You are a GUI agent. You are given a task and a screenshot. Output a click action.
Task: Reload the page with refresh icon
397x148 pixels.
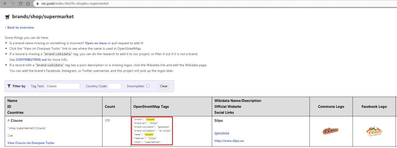[20, 4]
